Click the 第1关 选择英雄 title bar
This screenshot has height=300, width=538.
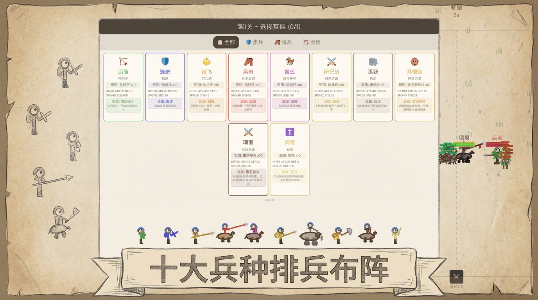click(269, 27)
